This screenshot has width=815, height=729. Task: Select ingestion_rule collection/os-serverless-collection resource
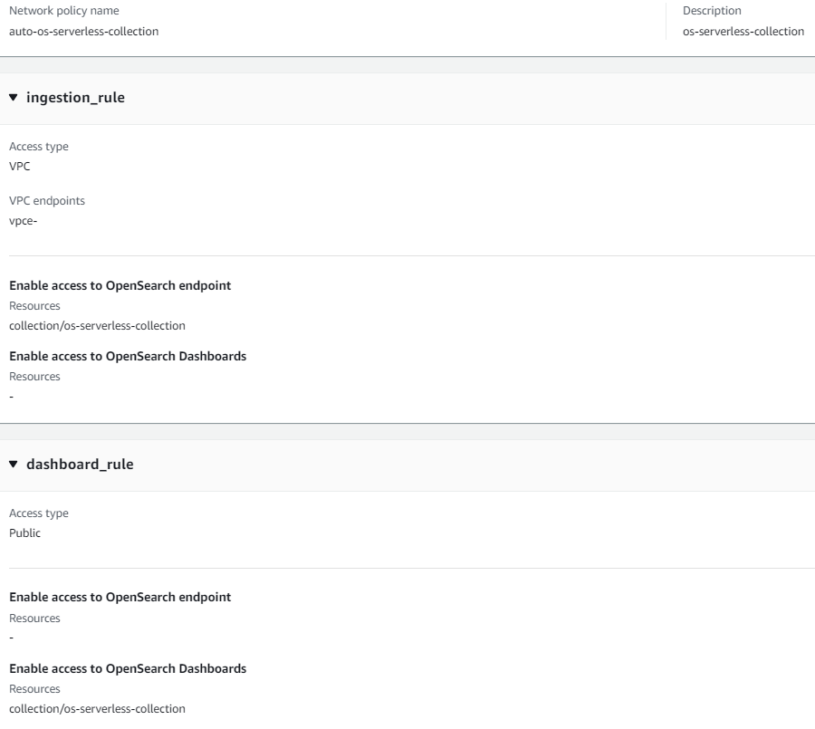(x=97, y=325)
